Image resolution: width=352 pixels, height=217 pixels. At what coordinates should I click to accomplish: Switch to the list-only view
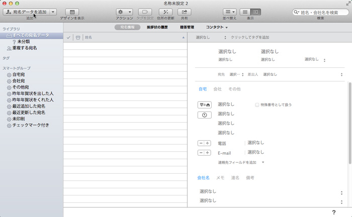[245, 12]
